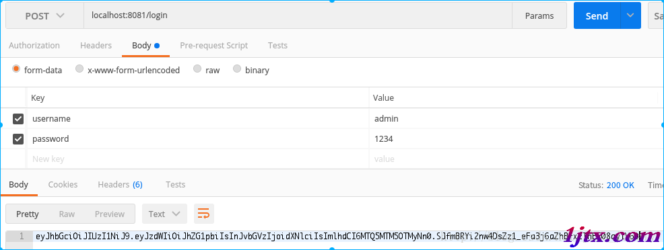This screenshot has width=664, height=250.
Task: Toggle the wrap lines icon
Action: point(203,214)
